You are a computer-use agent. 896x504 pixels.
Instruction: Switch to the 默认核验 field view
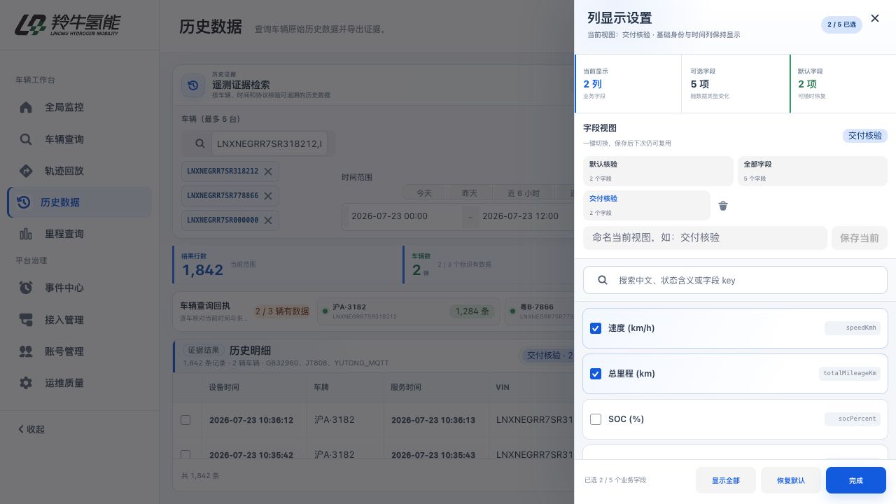coord(658,171)
